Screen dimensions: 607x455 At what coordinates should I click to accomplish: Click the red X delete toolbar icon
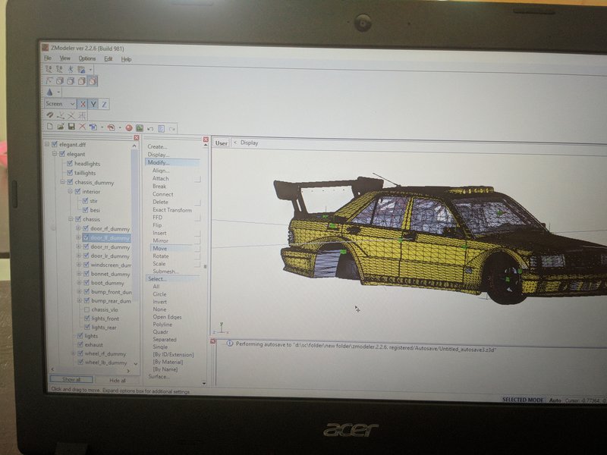coord(82,127)
